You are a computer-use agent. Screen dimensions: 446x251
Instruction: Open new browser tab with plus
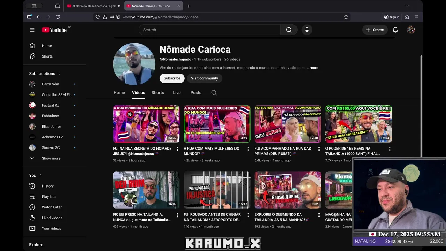(x=189, y=6)
